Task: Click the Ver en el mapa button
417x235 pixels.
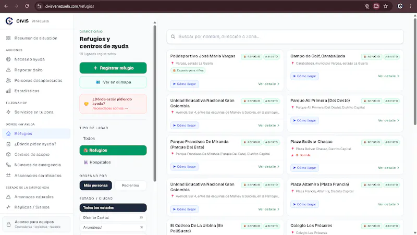Action: click(113, 82)
